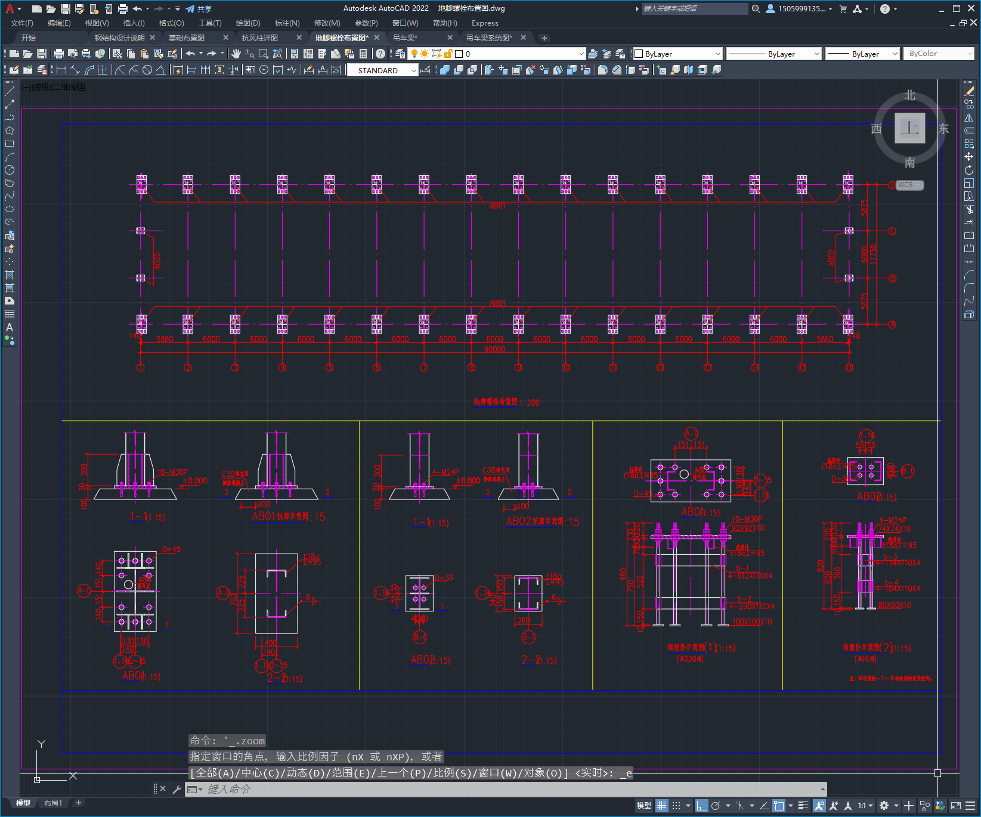Toggle polar tracking in status bar
The width and height of the screenshot is (981, 817).
pos(716,806)
